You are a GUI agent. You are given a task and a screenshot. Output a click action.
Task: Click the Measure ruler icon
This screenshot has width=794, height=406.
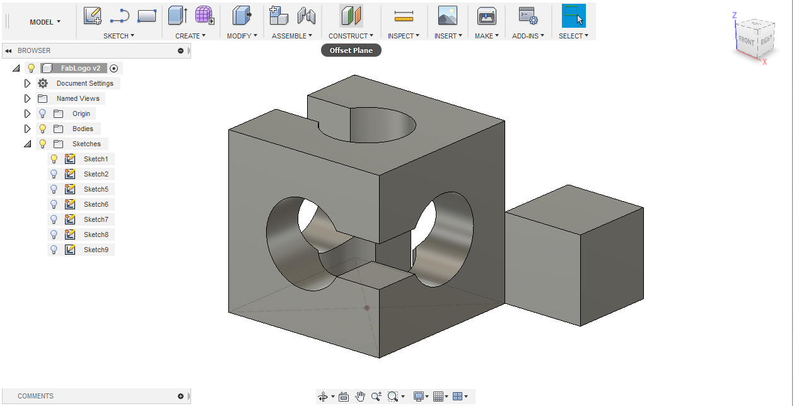[403, 16]
